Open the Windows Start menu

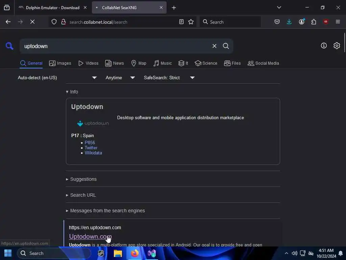click(8, 253)
